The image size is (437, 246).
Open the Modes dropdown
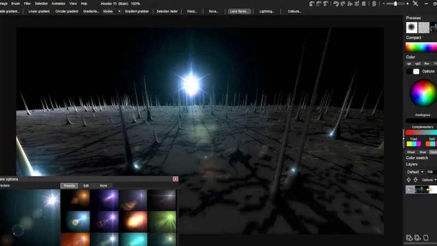pyautogui.click(x=111, y=11)
